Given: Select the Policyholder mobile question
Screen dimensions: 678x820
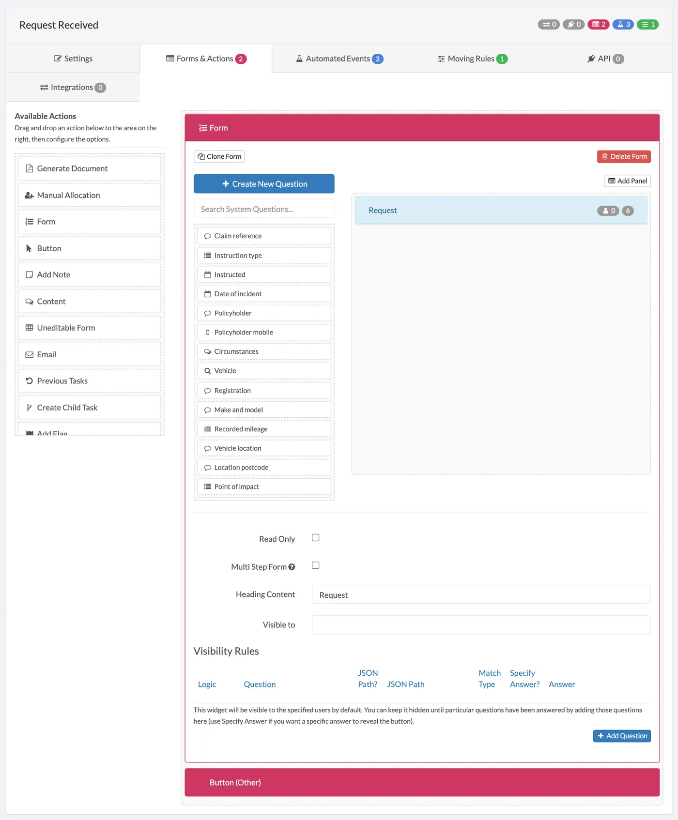Looking at the screenshot, I should click(x=264, y=333).
